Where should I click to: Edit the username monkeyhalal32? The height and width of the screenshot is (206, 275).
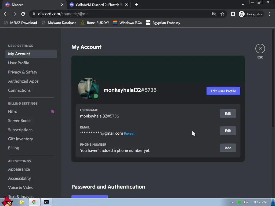(x=228, y=113)
